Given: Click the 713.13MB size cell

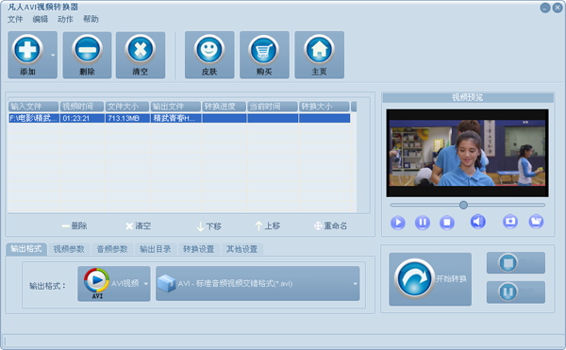Looking at the screenshot, I should [x=127, y=118].
